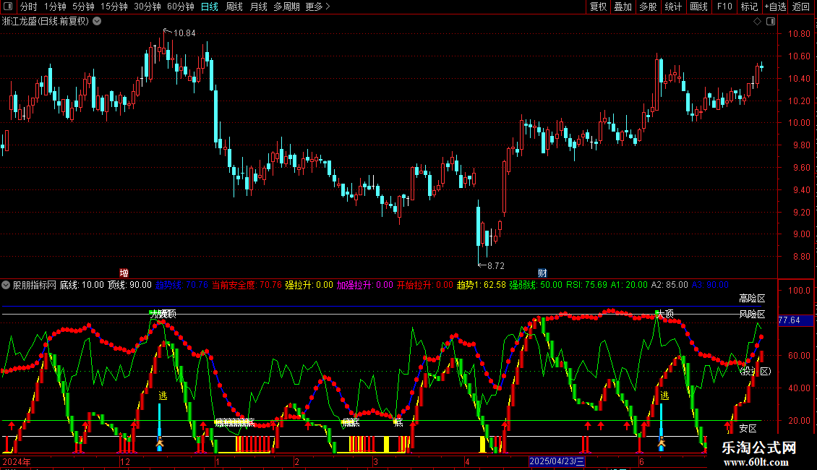Click the 100.0 indicator axis label
817x470 pixels.
coord(799,291)
